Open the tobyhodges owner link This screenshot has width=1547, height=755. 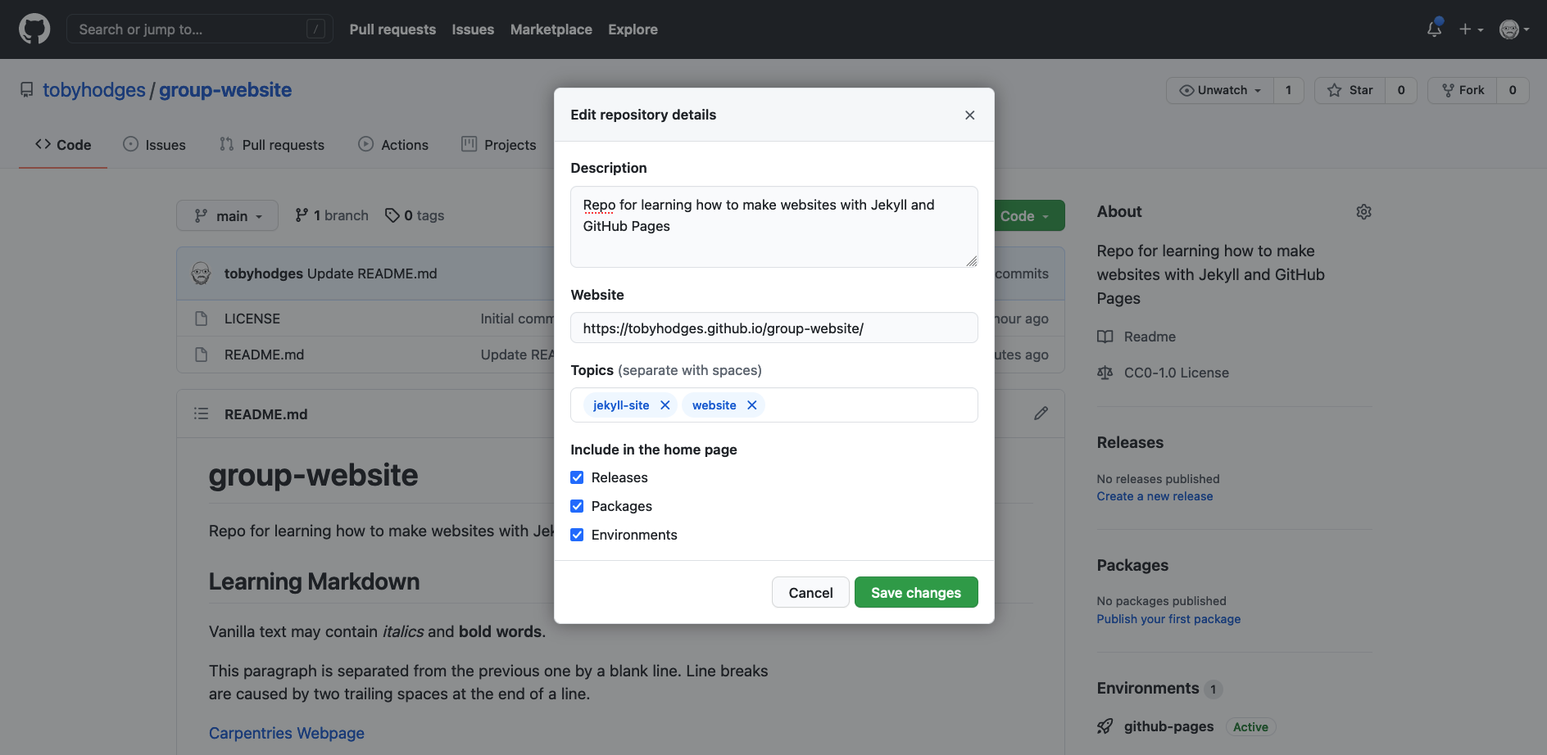coord(94,90)
